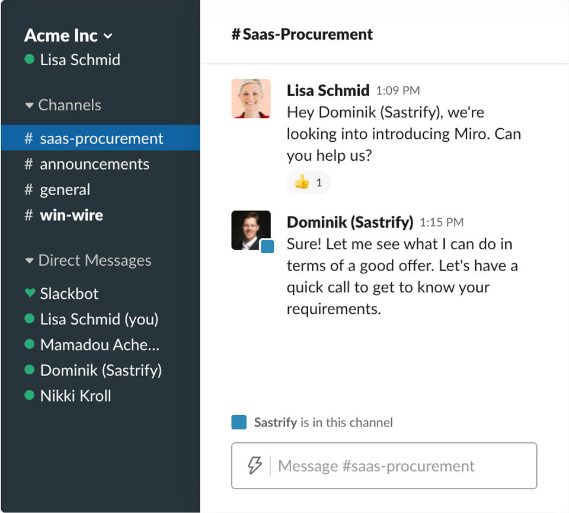Viewport: 569px width, 513px height.
Task: Open direct message with Dominik (Sastrify)
Action: tap(101, 370)
